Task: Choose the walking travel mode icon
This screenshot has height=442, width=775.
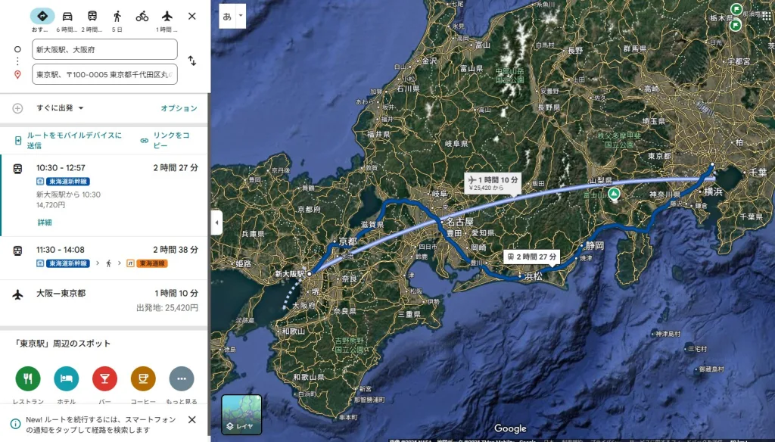Action: point(117,17)
